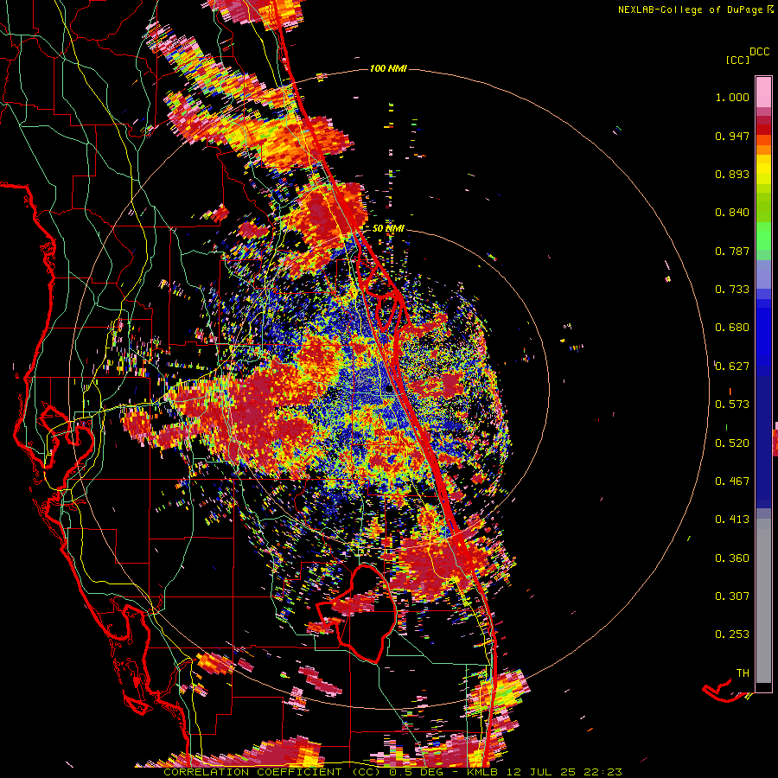
Task: Pick the gray bottom segment of color bar
Action: pos(763,601)
